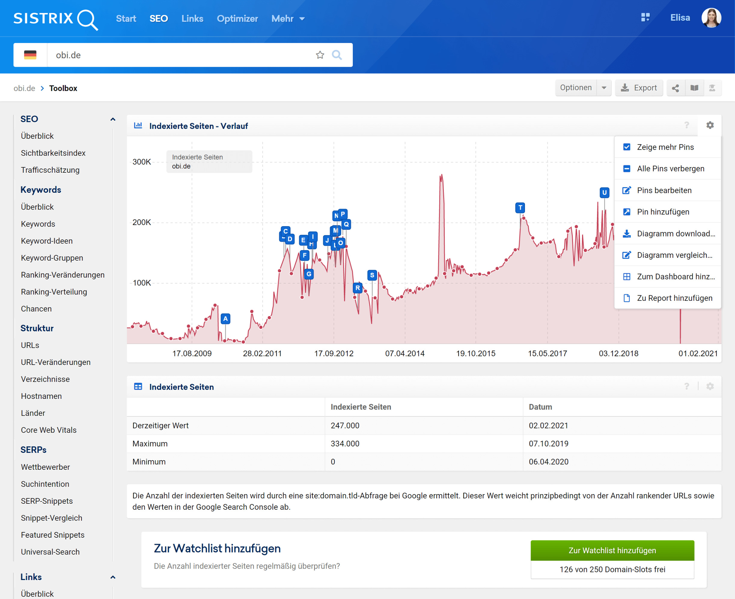
Task: Click the question mark help icon on chart
Action: pos(687,125)
